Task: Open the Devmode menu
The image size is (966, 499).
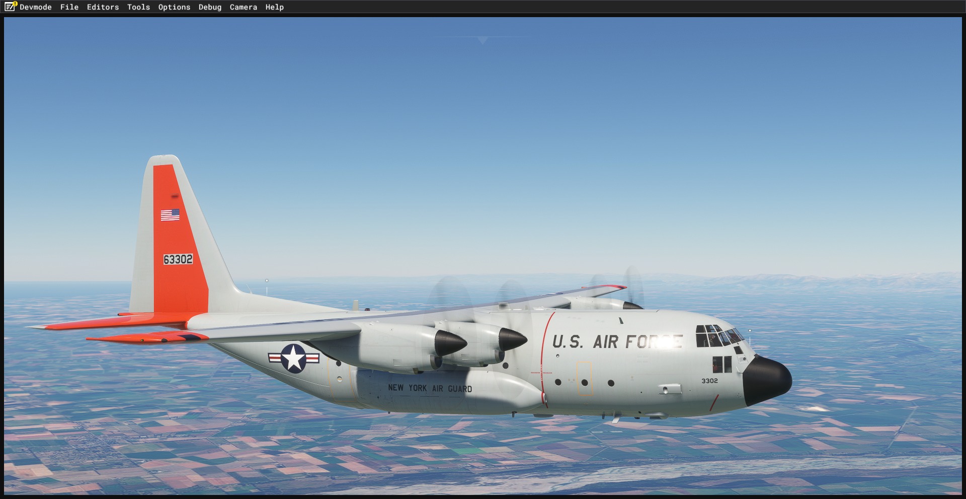Action: 36,7
